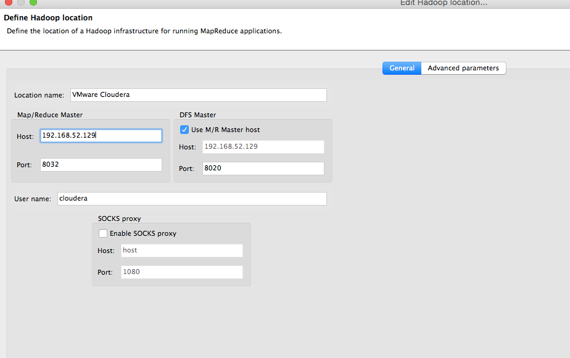Click the DFS Master group label

point(197,115)
